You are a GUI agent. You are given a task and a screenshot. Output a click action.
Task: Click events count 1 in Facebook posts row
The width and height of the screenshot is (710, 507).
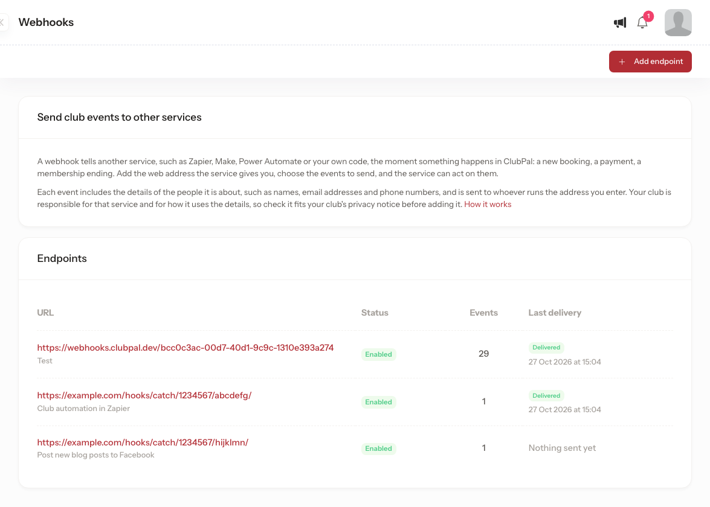483,448
